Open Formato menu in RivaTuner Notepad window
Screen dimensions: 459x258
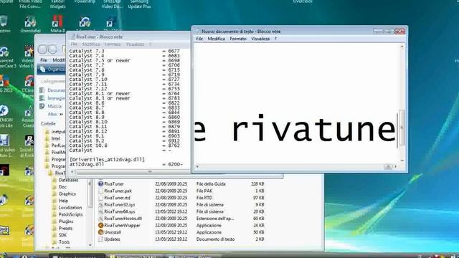coord(113,44)
